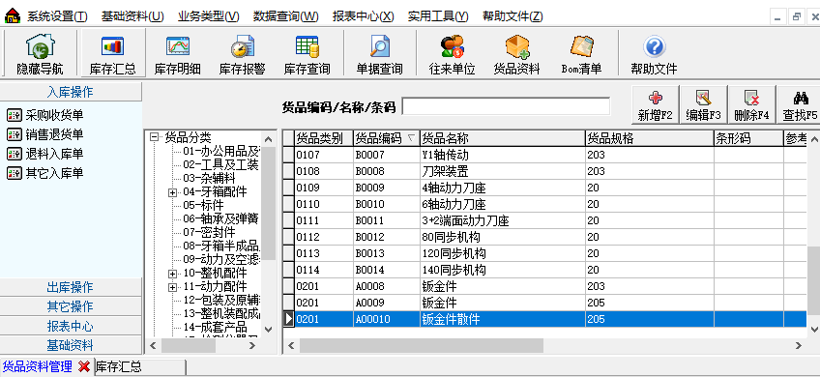This screenshot has height=377, width=820.
Task: Click the 货品类别 column header
Action: [x=324, y=138]
